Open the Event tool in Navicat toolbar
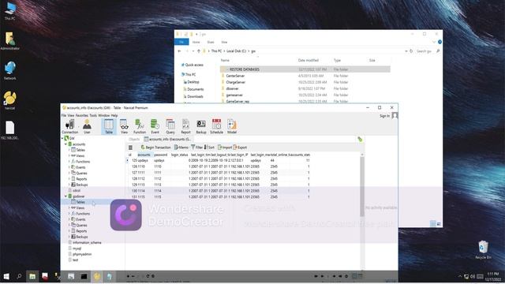This screenshot has width=505, height=284. click(x=155, y=126)
